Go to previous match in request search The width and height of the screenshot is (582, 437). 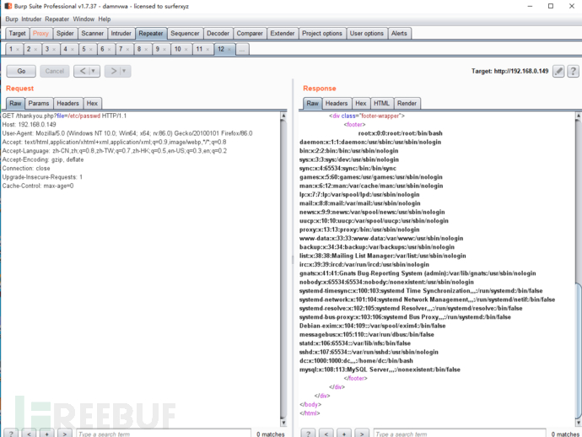29,434
